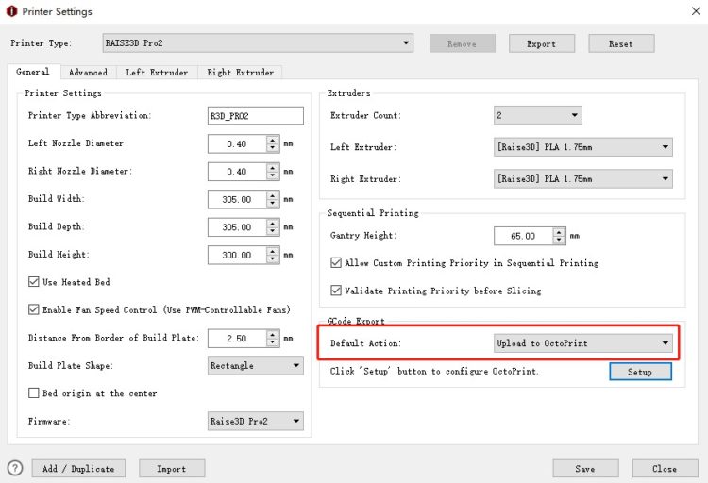Viewport: 708px width, 483px height.
Task: Enable Bed origin at the center
Action: 34,393
